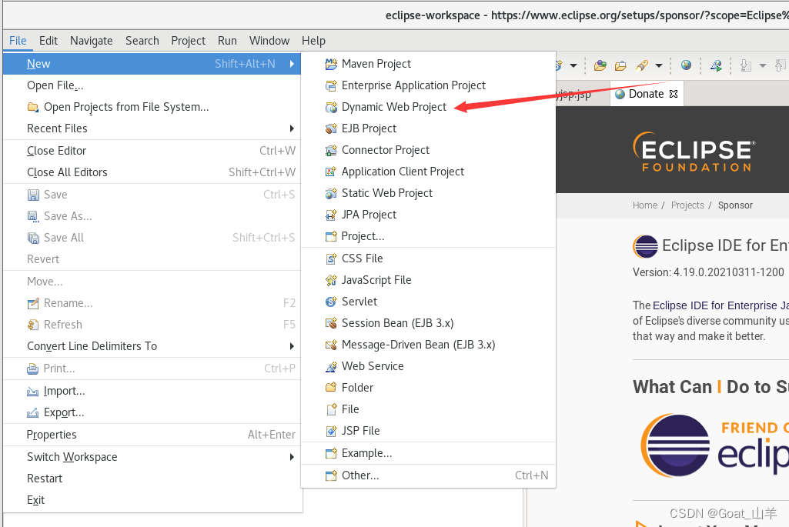The image size is (789, 527).
Task: Click the Static Web Project icon
Action: [x=331, y=194]
